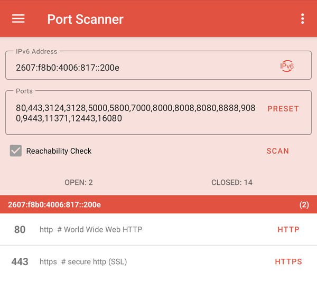
Task: Open the hamburger navigation menu
Action: 18,19
